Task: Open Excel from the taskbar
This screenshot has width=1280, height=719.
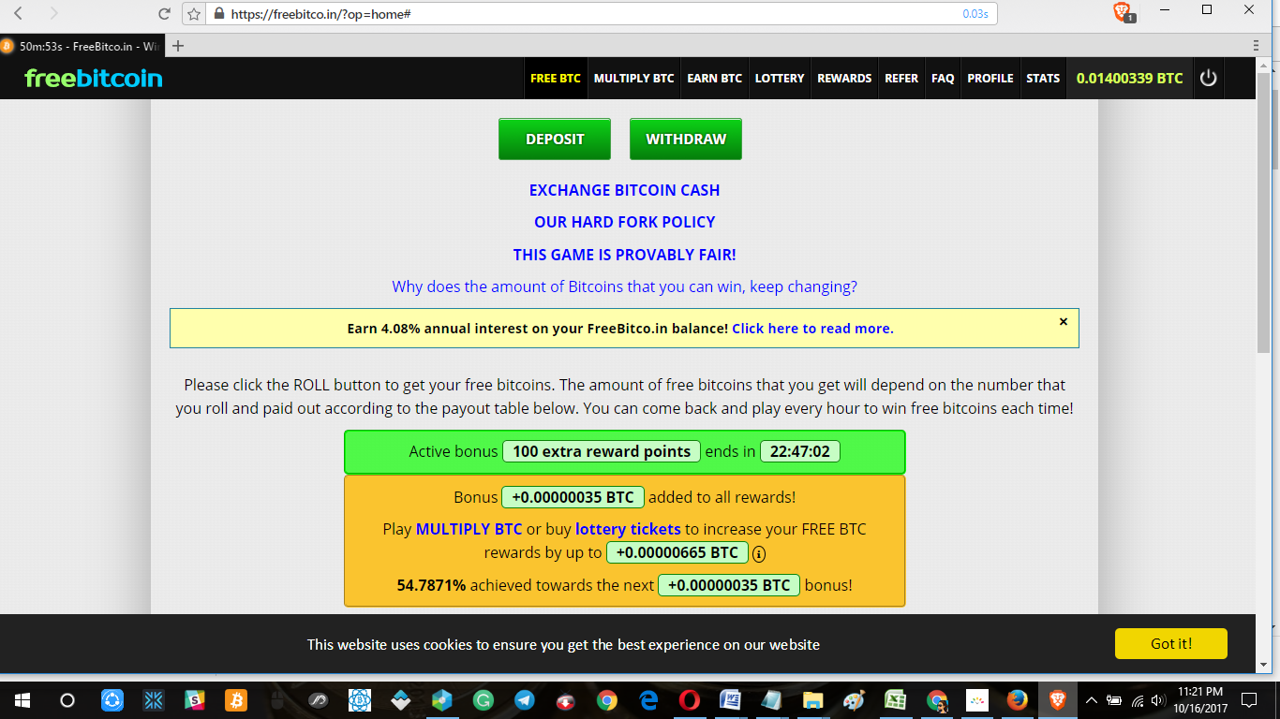Action: [x=895, y=700]
